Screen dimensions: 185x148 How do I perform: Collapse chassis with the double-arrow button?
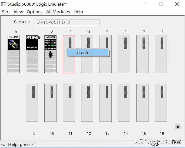(178, 127)
